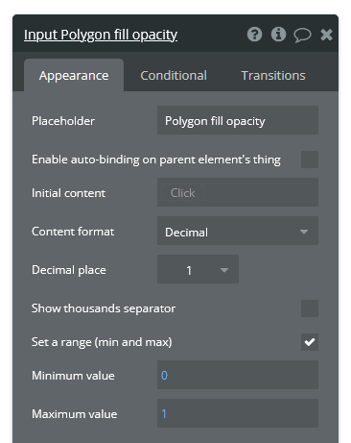Image resolution: width=351 pixels, height=443 pixels.
Task: Click the Decimal place arrow icon
Action: [224, 270]
